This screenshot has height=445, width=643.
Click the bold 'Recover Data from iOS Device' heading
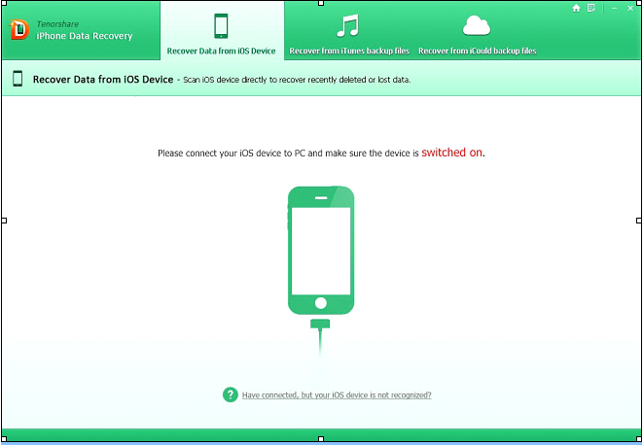point(103,79)
